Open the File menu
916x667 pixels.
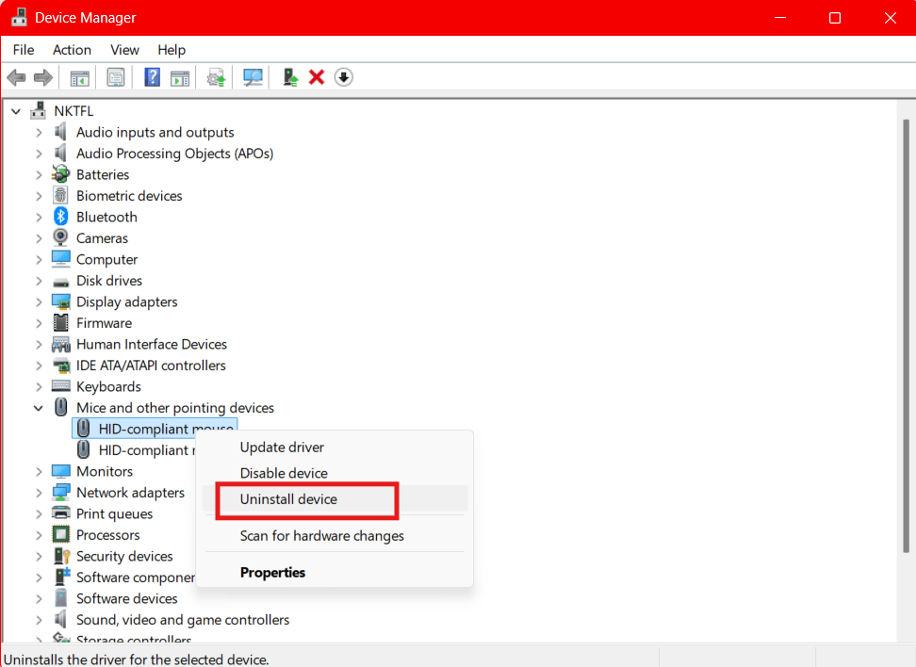24,50
